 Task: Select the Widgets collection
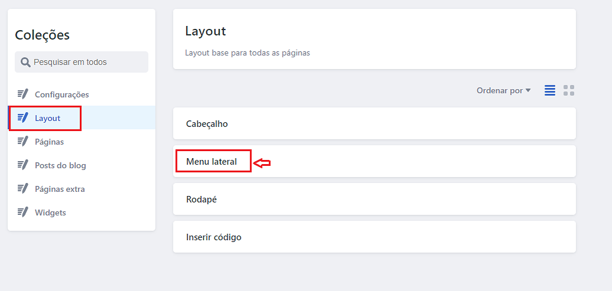tap(50, 212)
